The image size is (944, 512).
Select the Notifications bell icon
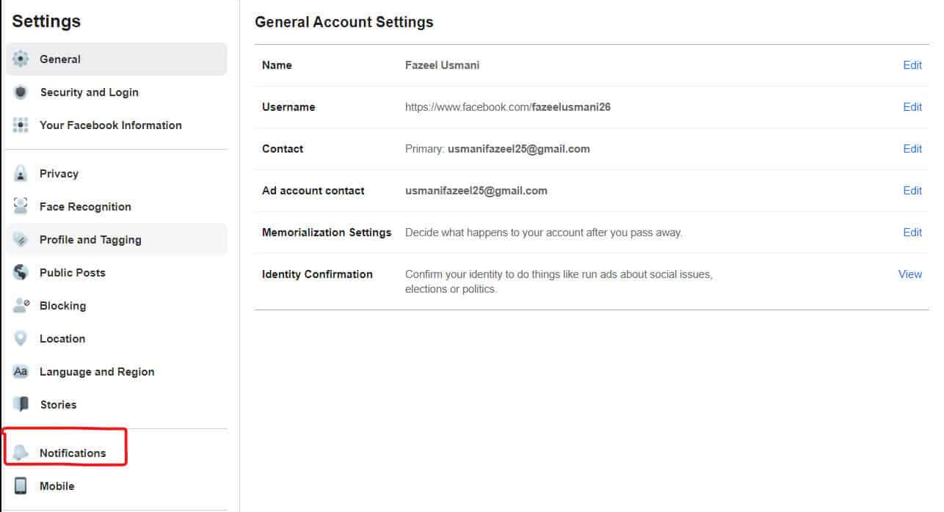(x=20, y=453)
